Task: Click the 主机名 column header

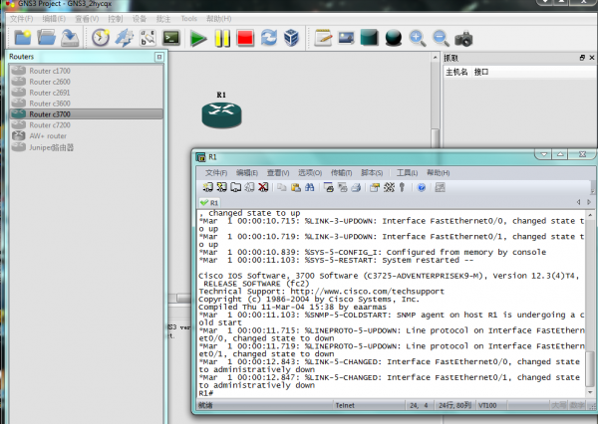Action: (x=456, y=72)
